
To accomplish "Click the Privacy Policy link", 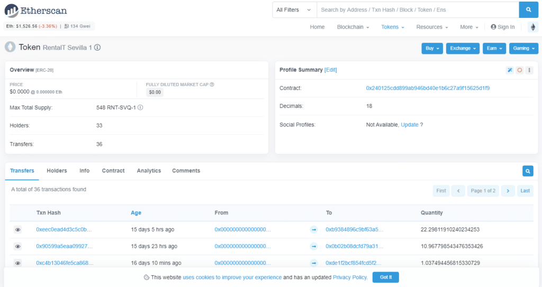I will [350, 277].
